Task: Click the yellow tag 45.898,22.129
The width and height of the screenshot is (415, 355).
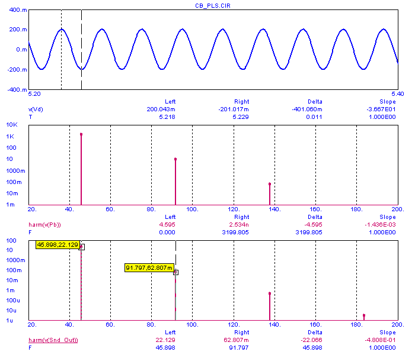Action: [58, 244]
